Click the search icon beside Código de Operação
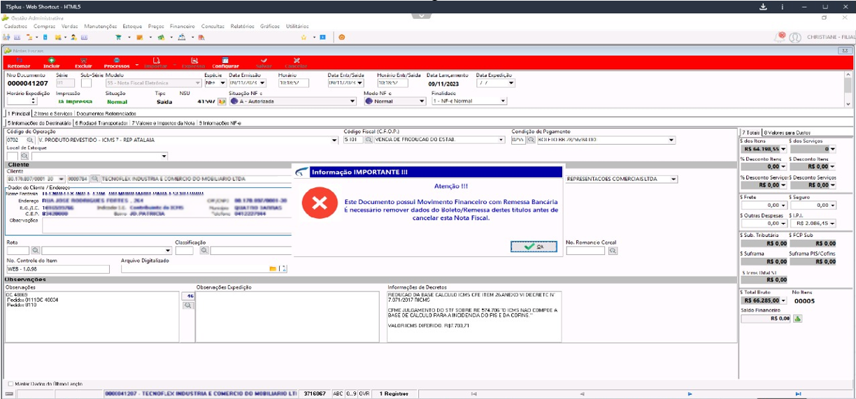Screen dimensions: 856x399 pyautogui.click(x=30, y=140)
